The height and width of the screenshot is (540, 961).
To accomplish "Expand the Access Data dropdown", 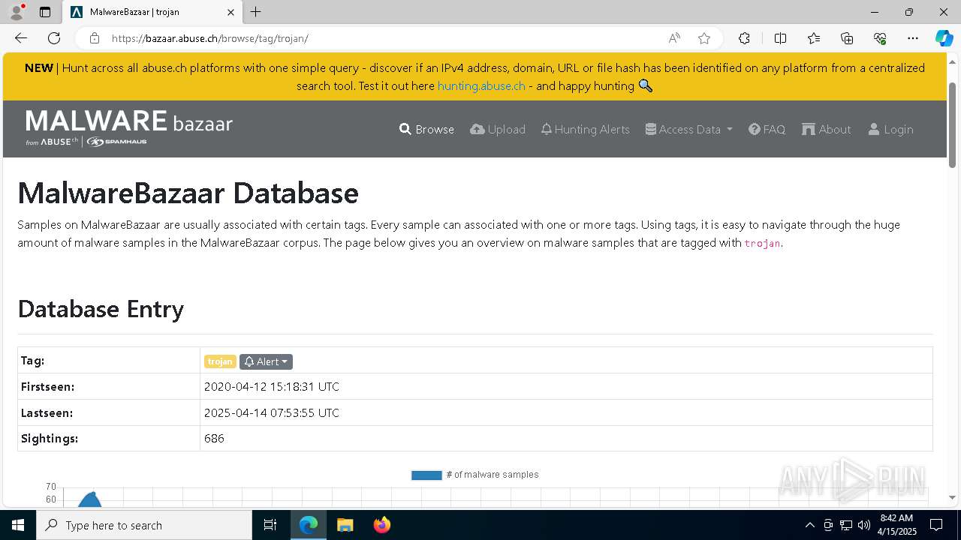I will 688,129.
